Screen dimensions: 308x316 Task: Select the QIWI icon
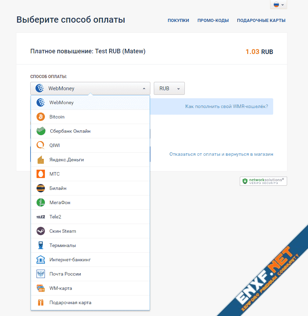41,146
